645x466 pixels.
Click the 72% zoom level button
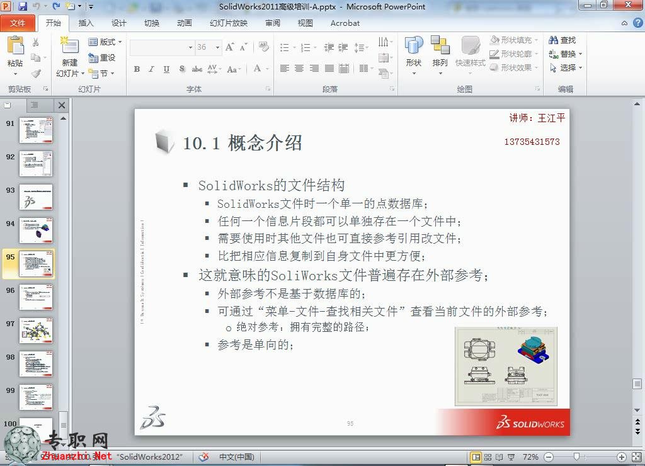pos(530,457)
